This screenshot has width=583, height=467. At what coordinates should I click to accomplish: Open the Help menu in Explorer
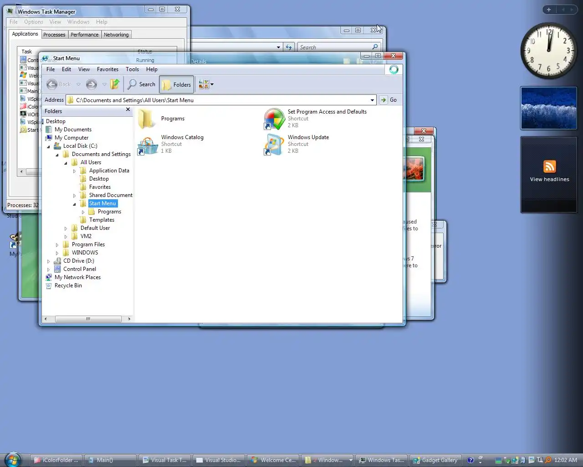coord(152,69)
